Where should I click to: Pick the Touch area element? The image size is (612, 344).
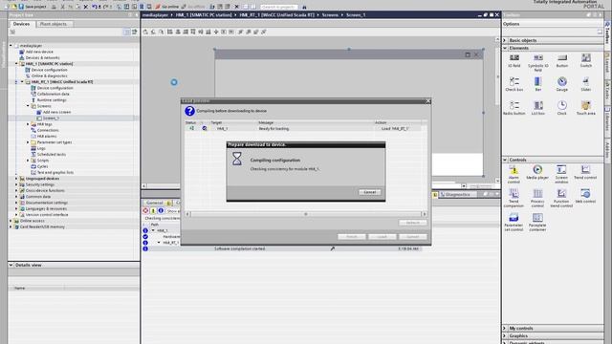pos(586,108)
